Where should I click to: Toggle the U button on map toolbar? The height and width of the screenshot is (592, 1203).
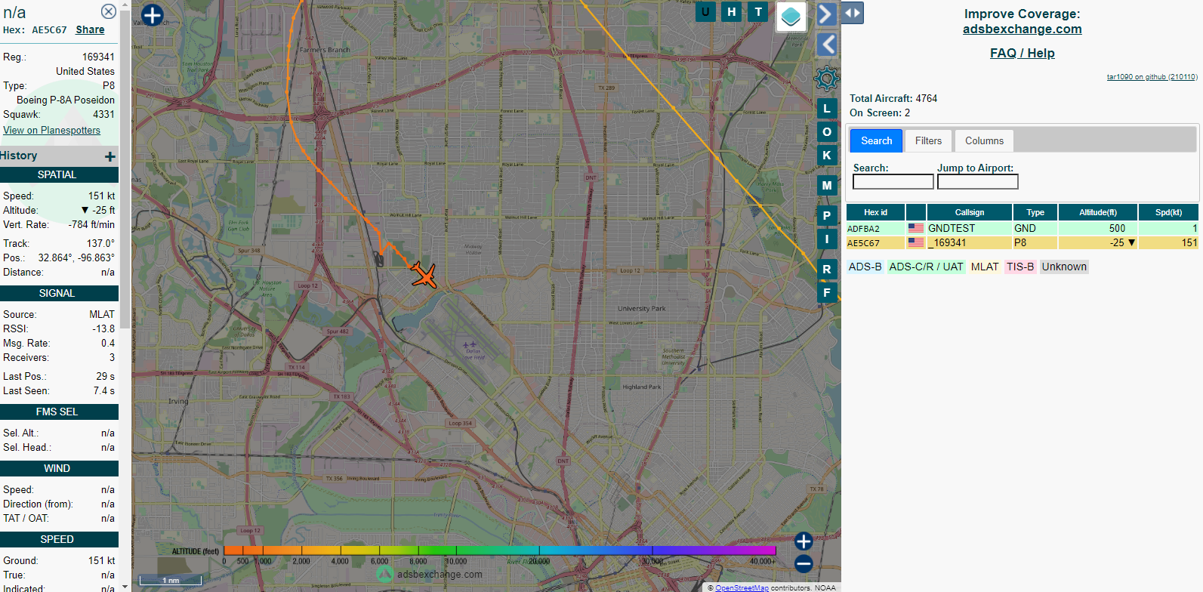tap(705, 11)
